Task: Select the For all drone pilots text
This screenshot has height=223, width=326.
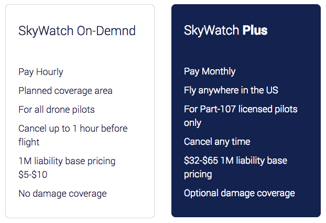Action: [x=57, y=110]
